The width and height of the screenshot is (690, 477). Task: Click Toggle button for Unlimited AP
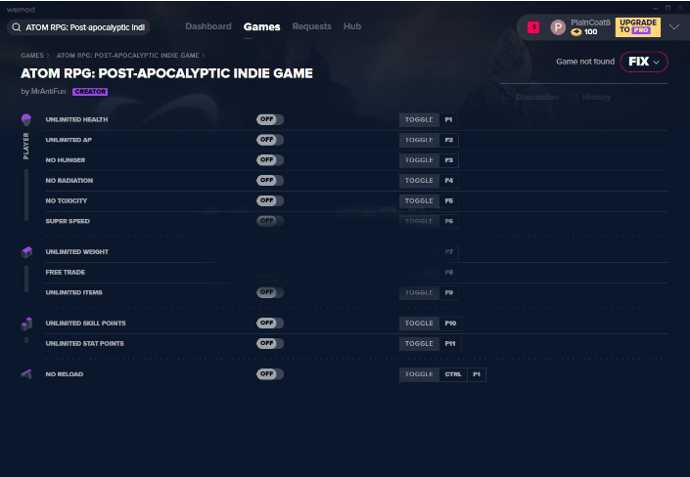coord(419,140)
